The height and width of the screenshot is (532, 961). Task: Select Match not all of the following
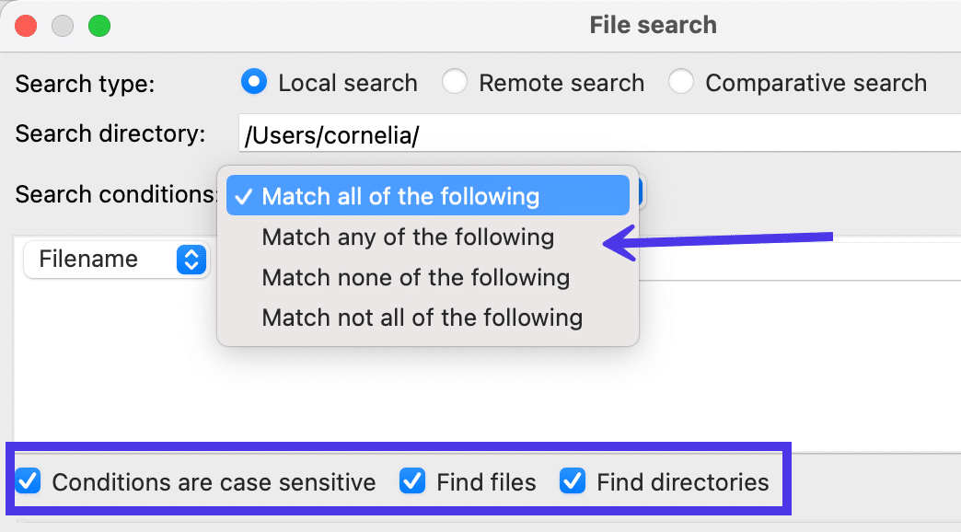423,318
